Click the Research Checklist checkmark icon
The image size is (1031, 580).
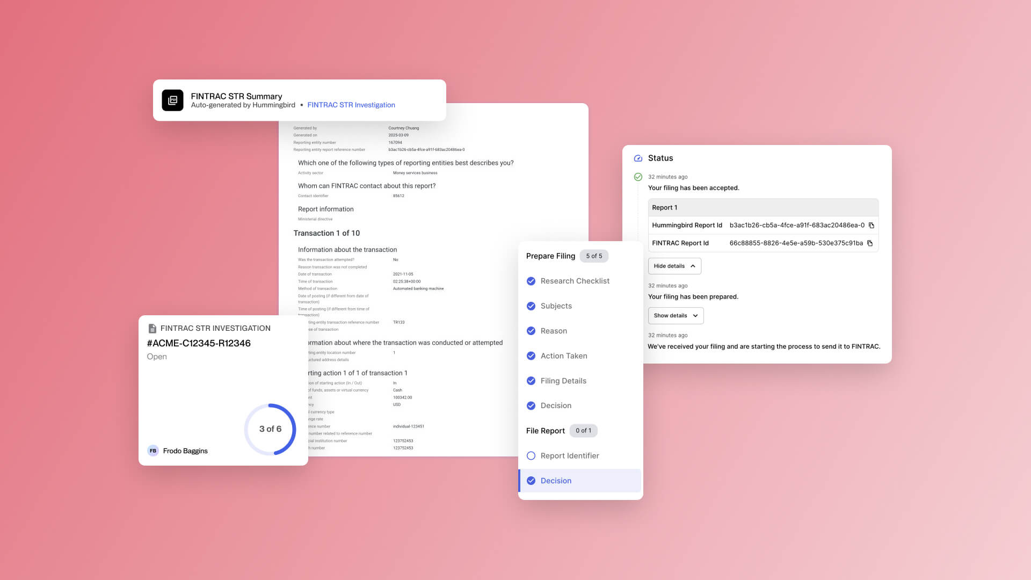coord(531,281)
